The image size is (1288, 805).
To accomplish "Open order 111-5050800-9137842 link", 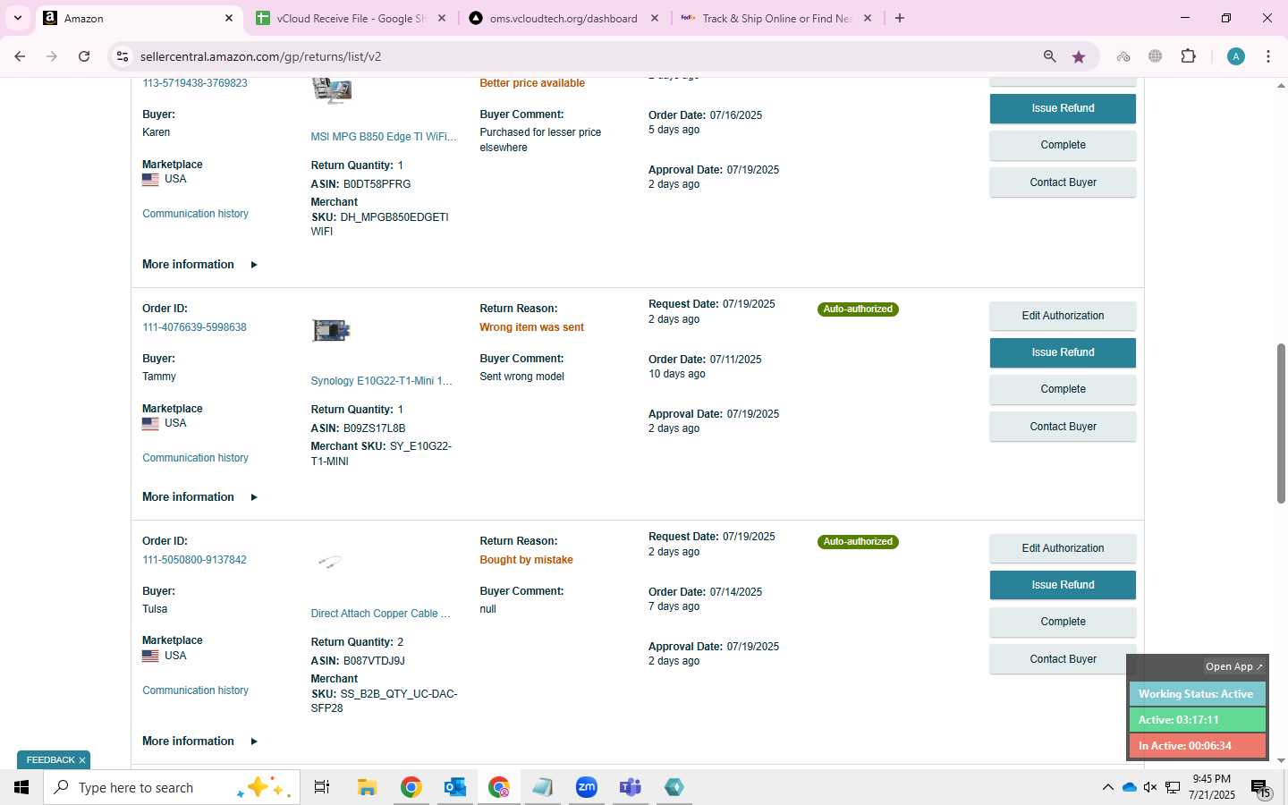I will pos(194,560).
